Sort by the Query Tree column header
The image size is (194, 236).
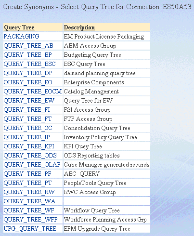tap(19, 27)
